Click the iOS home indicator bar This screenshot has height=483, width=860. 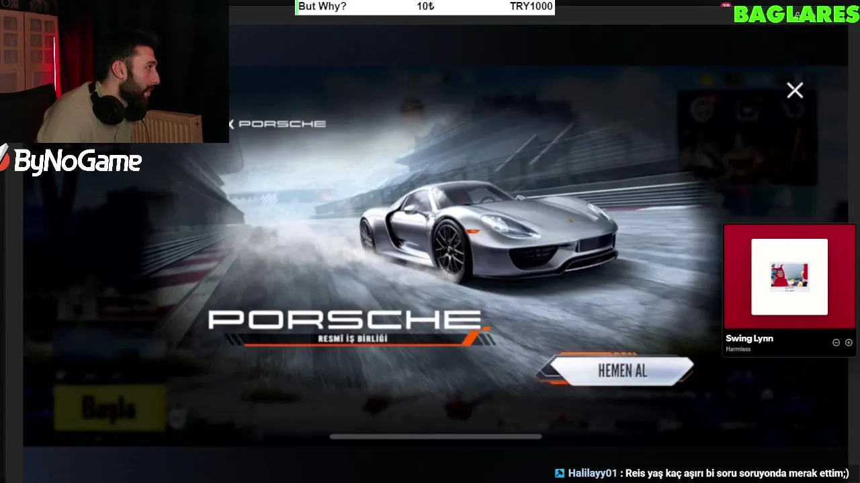click(435, 437)
